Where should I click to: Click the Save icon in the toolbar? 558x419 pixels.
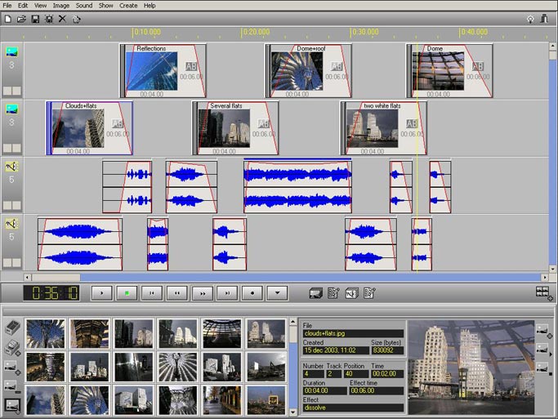(35, 18)
